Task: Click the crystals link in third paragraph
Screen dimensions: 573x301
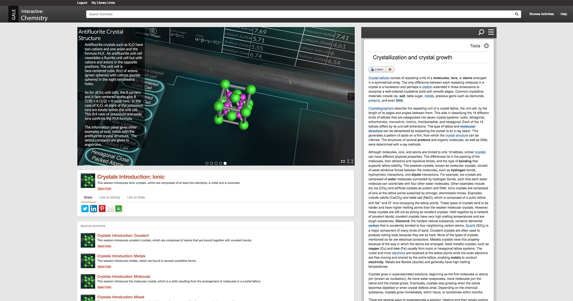Action: tap(480, 152)
